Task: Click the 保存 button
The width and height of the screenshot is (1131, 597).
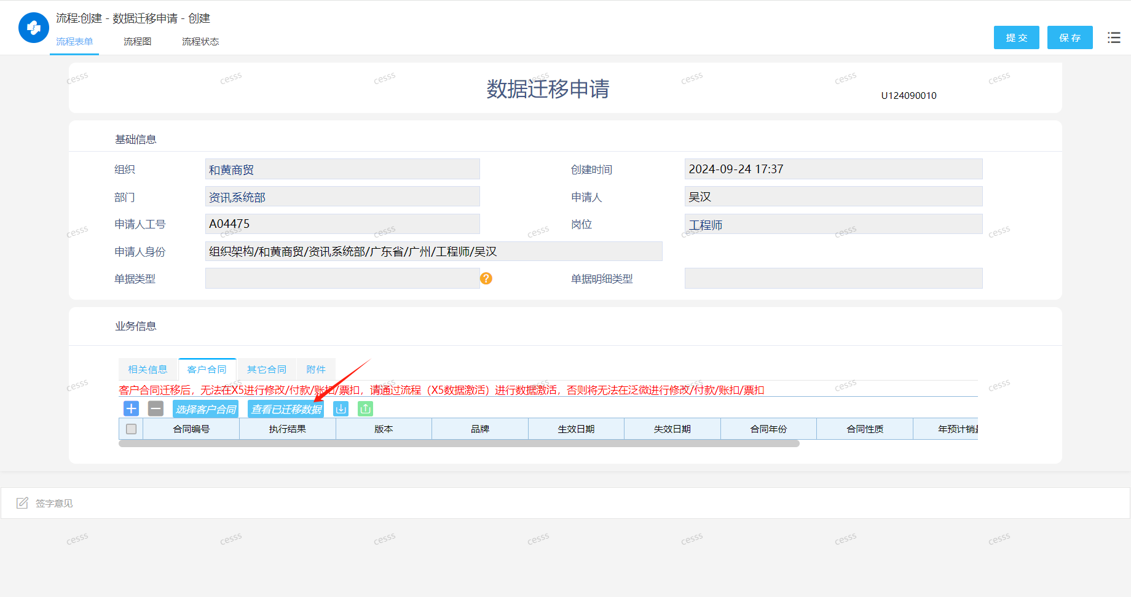Action: click(x=1070, y=37)
